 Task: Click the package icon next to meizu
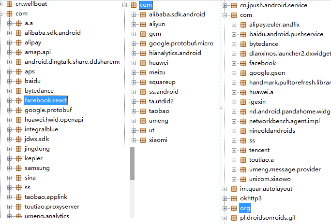(143, 72)
